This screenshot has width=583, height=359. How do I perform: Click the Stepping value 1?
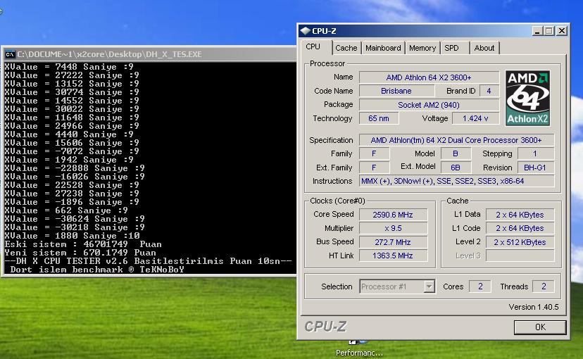535,153
